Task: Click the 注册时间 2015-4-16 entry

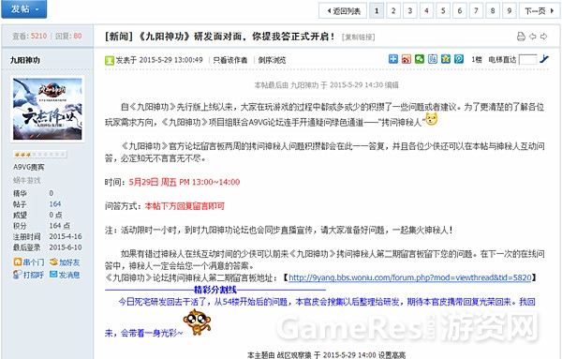Action: tap(48, 237)
